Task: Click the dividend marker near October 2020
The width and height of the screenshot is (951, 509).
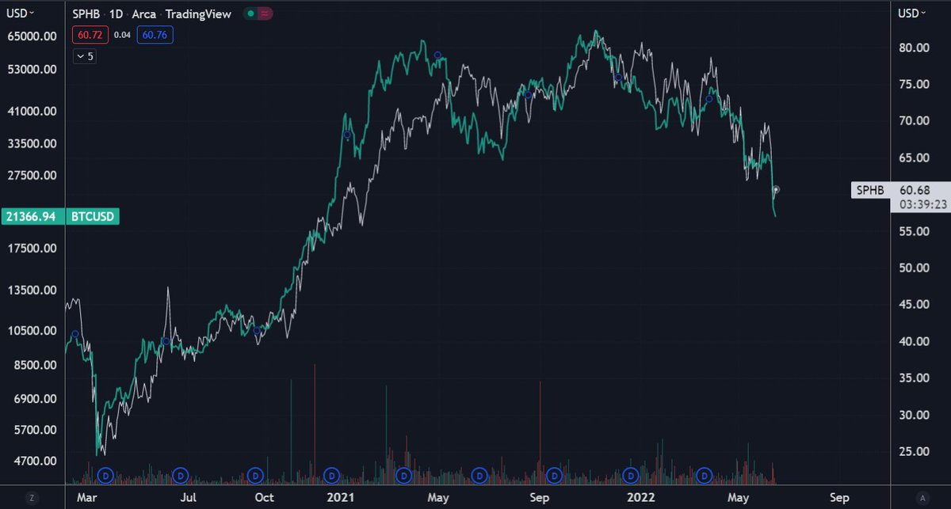Action: pyautogui.click(x=254, y=476)
